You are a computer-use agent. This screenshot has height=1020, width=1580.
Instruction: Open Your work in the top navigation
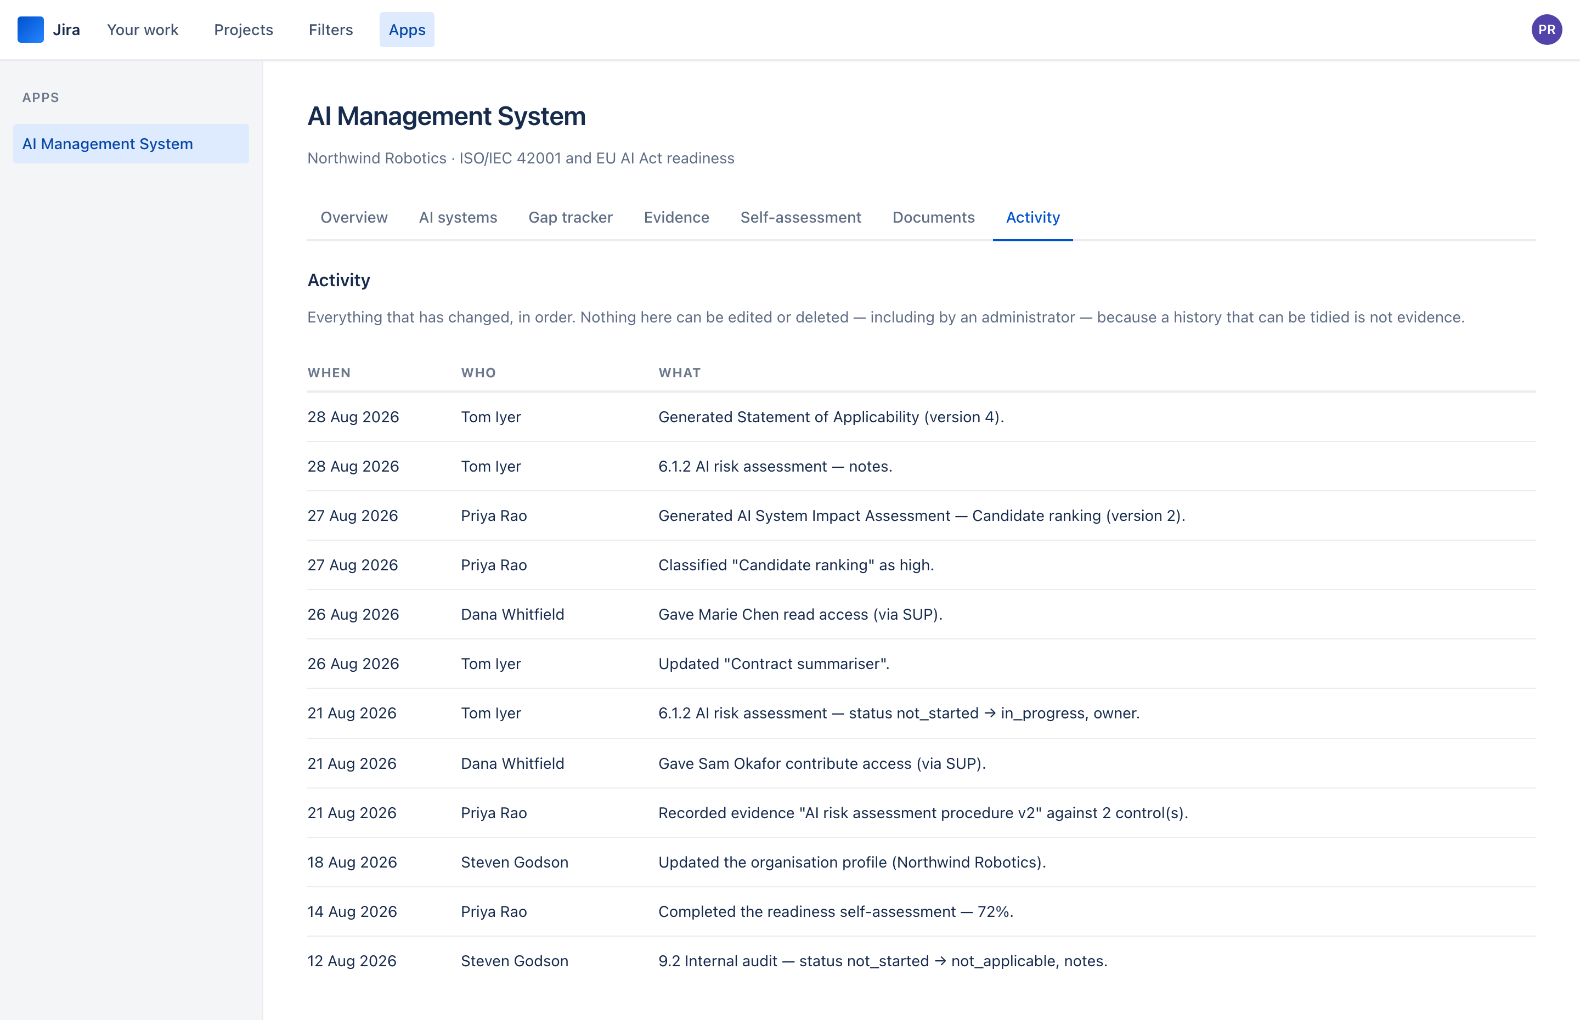pos(143,30)
